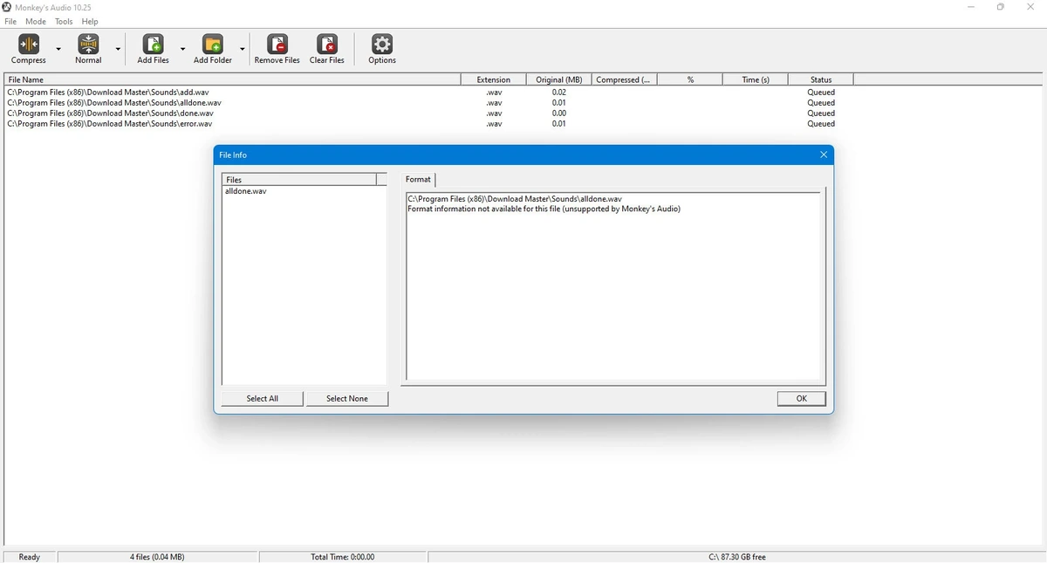
Task: Click the 0.02 original size cell
Action: (x=559, y=92)
